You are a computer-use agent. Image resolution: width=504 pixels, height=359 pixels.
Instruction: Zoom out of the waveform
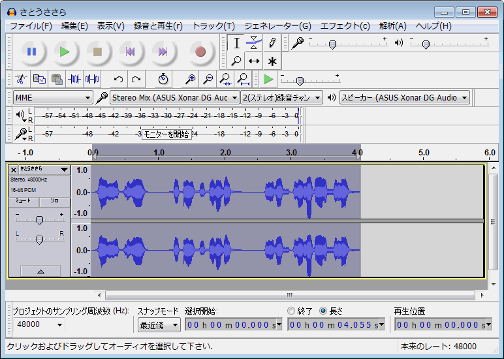(208, 79)
